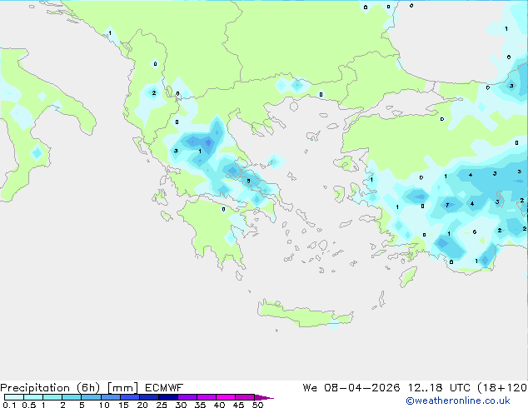Screen dimensions: 528x408
Task: Click the date "We 08-04-2026"
Action: [351, 388]
